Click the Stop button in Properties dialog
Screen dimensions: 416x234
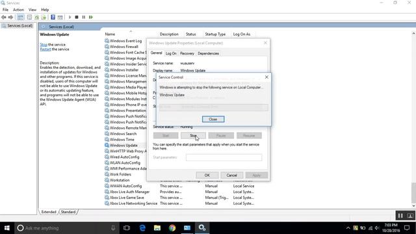193,136
